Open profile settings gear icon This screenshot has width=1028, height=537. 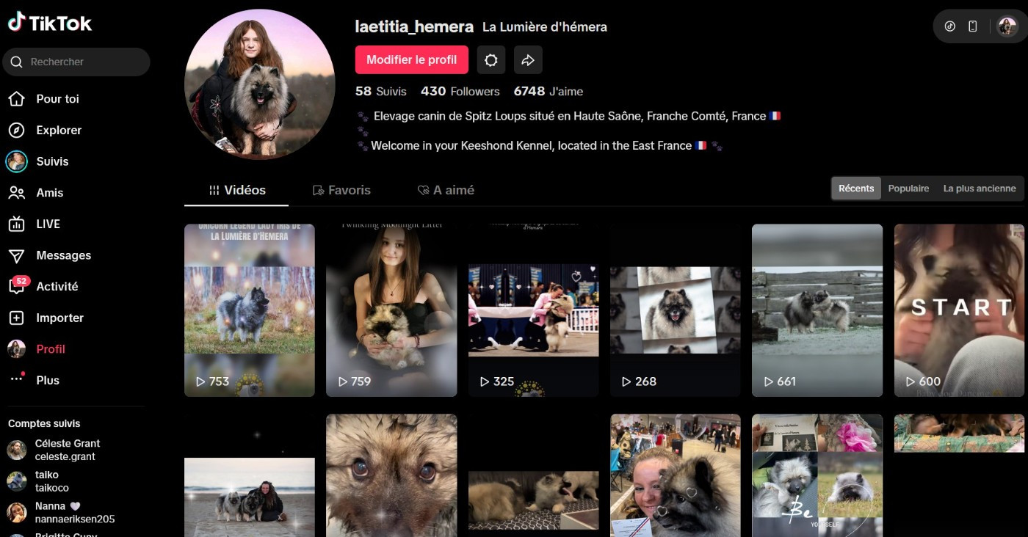pos(491,60)
